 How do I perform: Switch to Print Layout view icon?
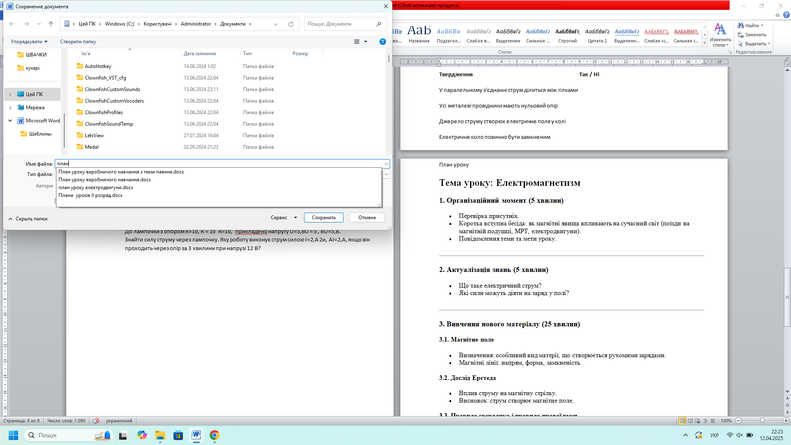pyautogui.click(x=683, y=421)
